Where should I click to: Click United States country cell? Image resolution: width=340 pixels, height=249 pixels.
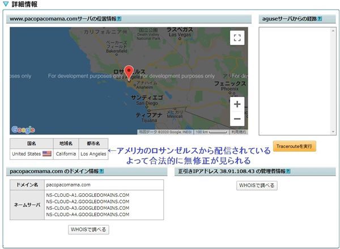click(x=32, y=154)
